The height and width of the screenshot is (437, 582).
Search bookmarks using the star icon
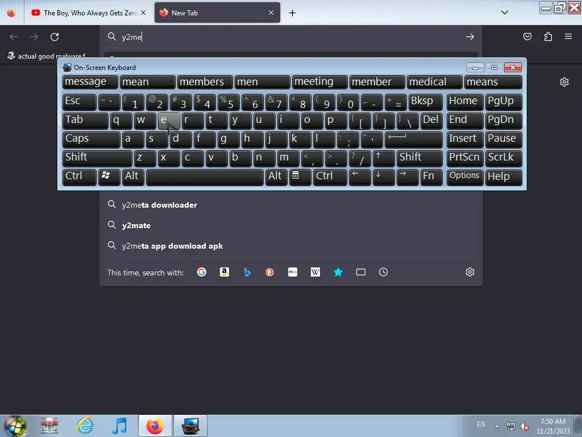pyautogui.click(x=338, y=273)
